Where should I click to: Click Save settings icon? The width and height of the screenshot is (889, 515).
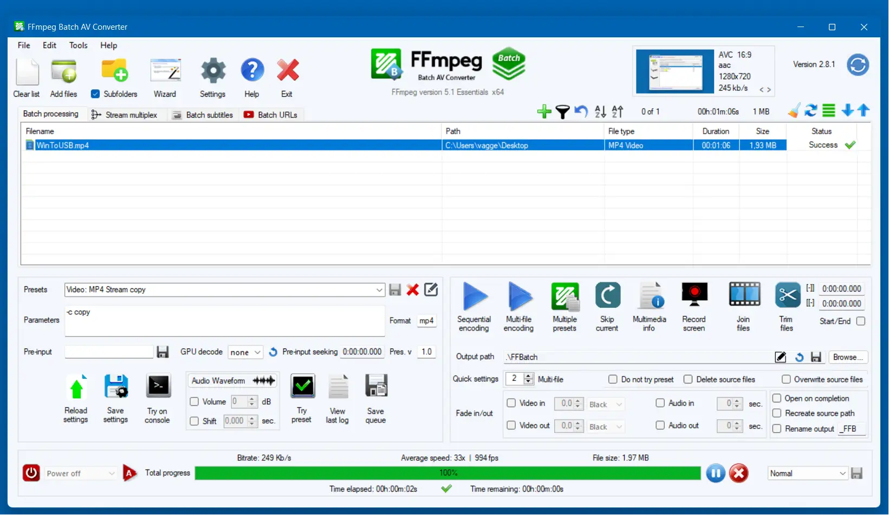[x=116, y=387]
